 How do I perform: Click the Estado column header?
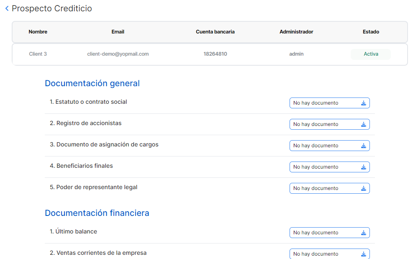click(371, 32)
